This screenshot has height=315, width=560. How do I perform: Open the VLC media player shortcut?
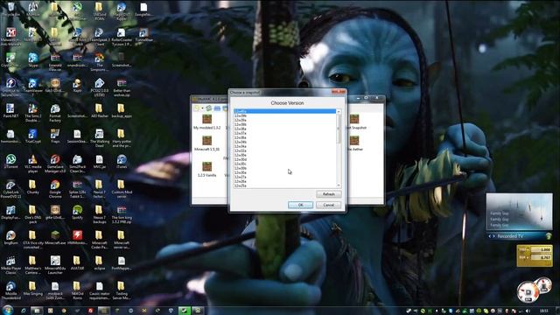33,164
